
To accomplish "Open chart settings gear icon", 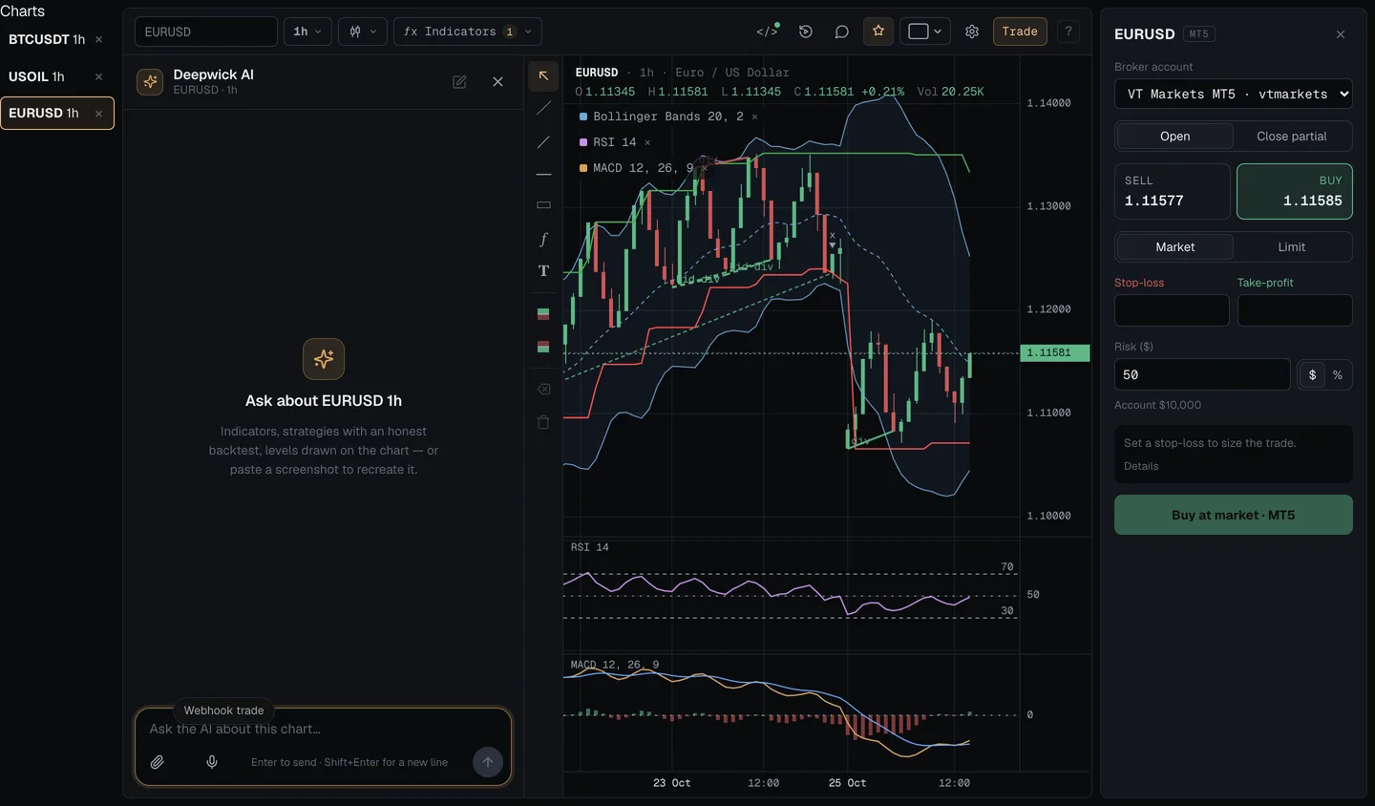I will coord(972,32).
